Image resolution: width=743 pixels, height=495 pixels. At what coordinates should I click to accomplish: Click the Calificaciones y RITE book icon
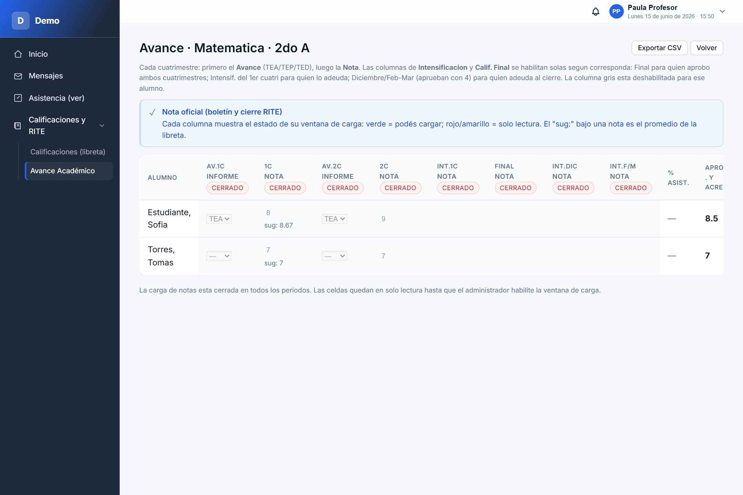coord(18,126)
